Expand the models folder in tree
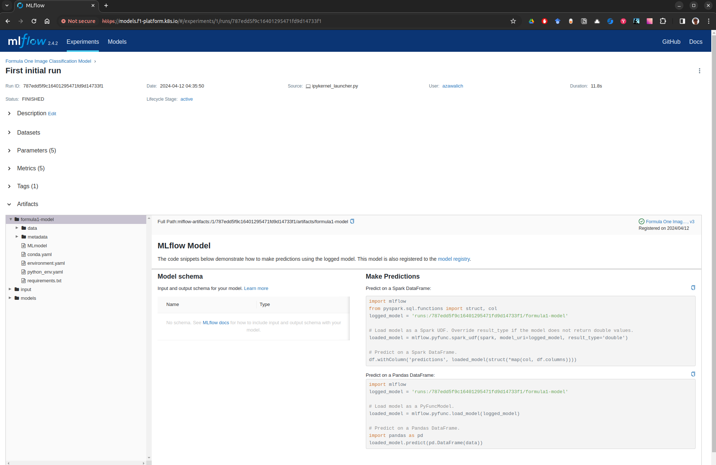The width and height of the screenshot is (716, 465). pos(10,298)
